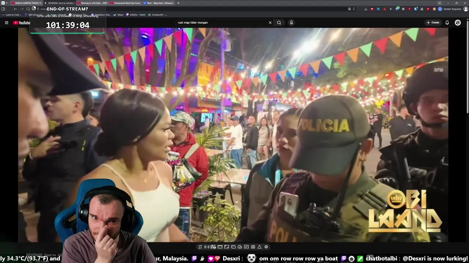This screenshot has height=263, width=469.
Task: Click the playing video frame
Action: coord(233,135)
